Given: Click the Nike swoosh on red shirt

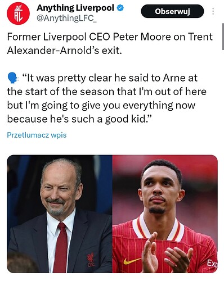Looking at the screenshot, I should click(132, 260).
